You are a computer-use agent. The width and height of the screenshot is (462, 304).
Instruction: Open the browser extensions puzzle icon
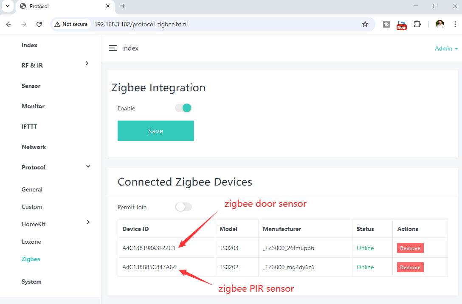417,24
